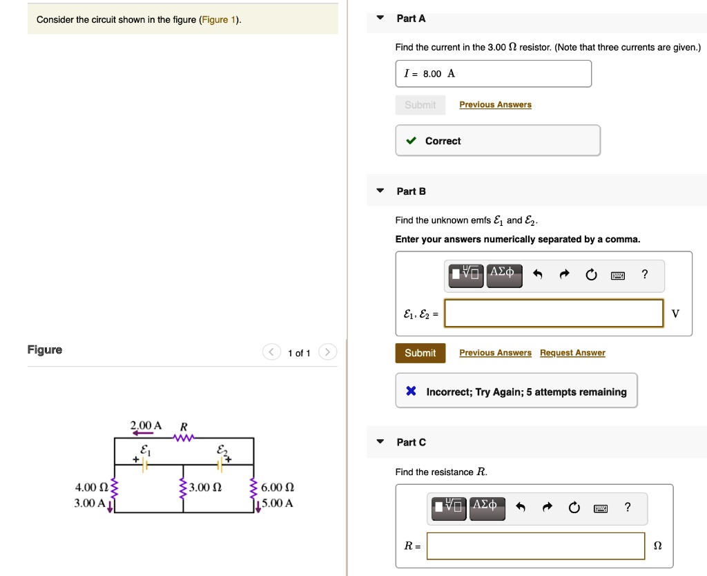Collapse the Part A section

(x=380, y=18)
